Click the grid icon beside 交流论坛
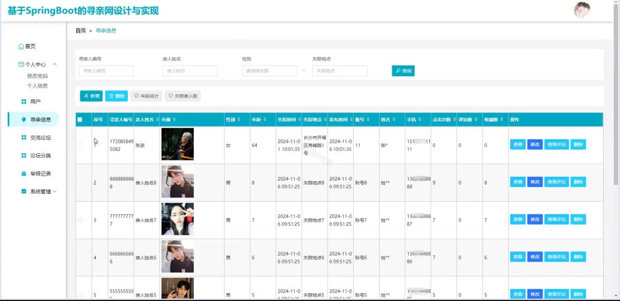Viewport: 620px width, 301px height. pyautogui.click(x=24, y=137)
